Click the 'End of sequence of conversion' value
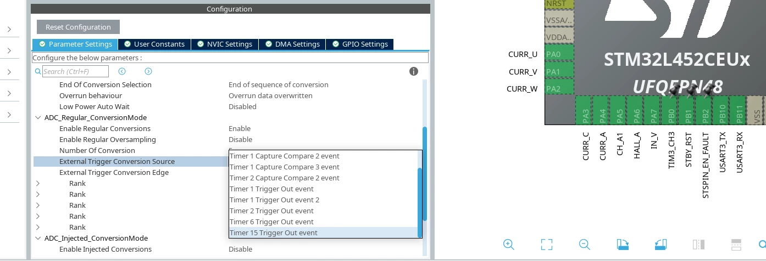The width and height of the screenshot is (766, 261). (279, 84)
